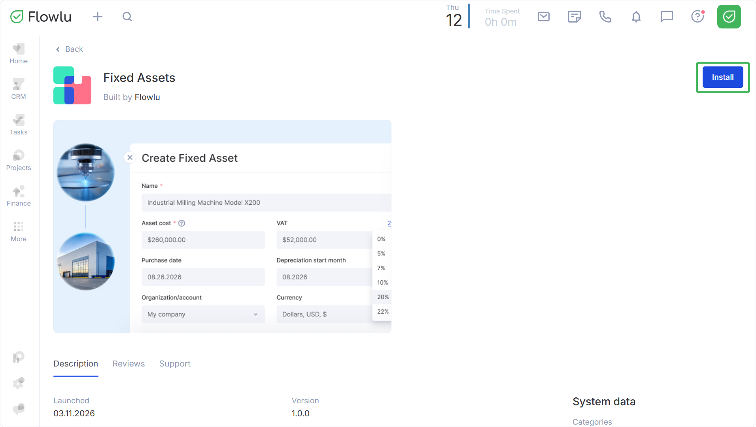Viewport: 756px width, 427px height.
Task: Open the Projects sidebar item
Action: coord(19,160)
